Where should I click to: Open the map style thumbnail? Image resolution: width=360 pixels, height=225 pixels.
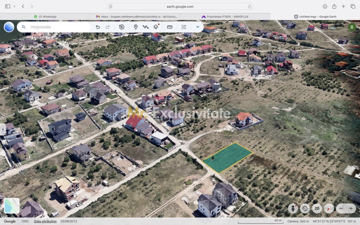[12, 206]
